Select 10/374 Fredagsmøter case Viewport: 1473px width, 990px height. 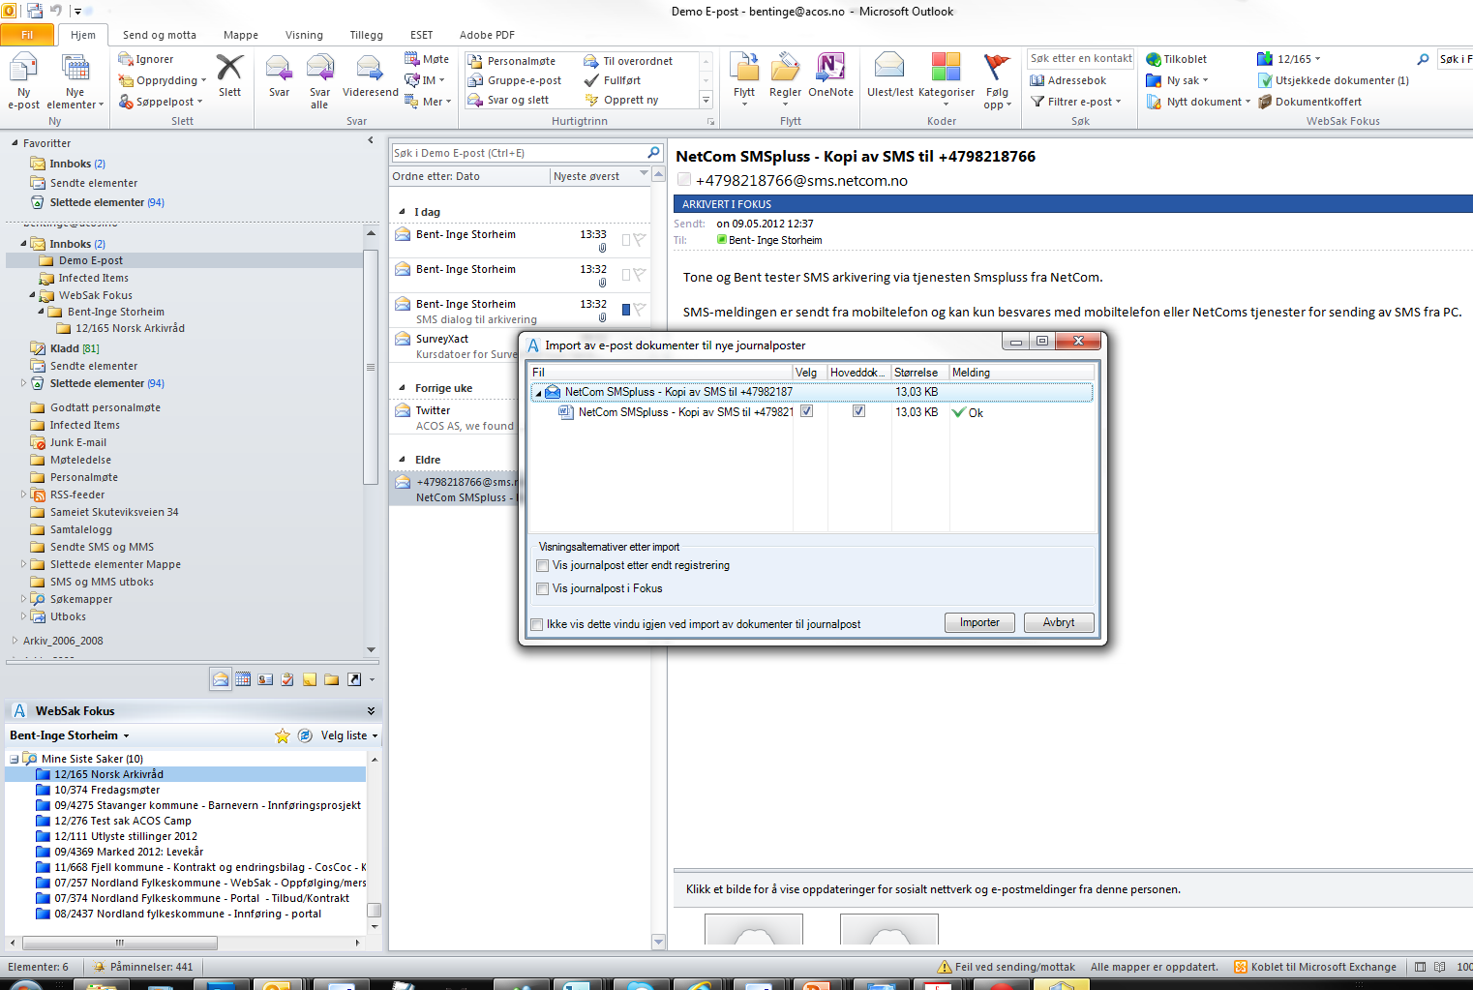pos(106,790)
